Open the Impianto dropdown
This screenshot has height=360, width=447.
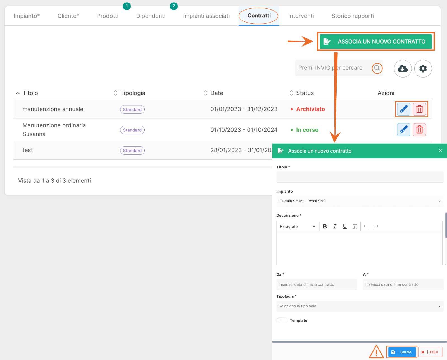(x=360, y=201)
